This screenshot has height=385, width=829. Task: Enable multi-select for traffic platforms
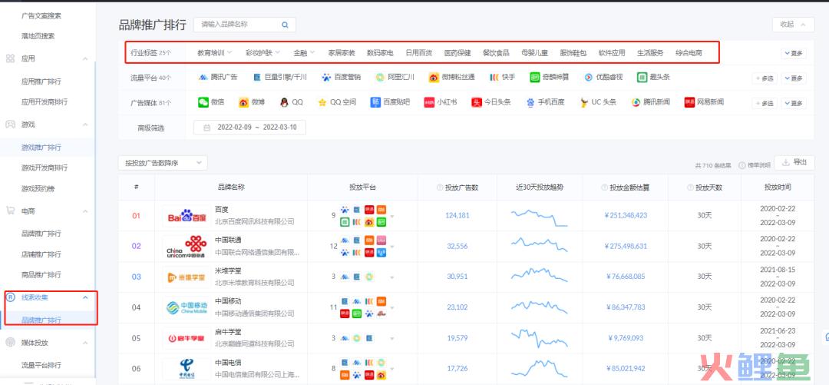(x=765, y=78)
